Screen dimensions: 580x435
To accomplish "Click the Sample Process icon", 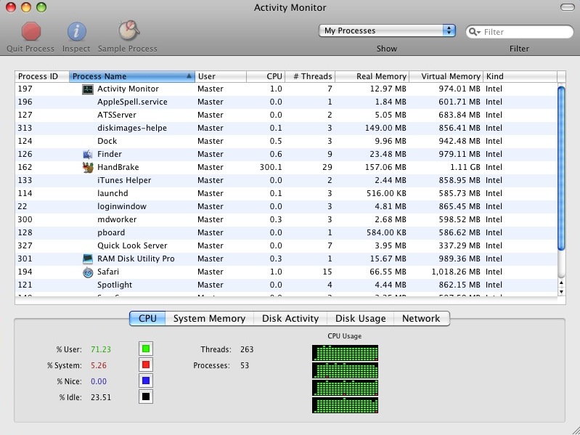I will click(128, 31).
